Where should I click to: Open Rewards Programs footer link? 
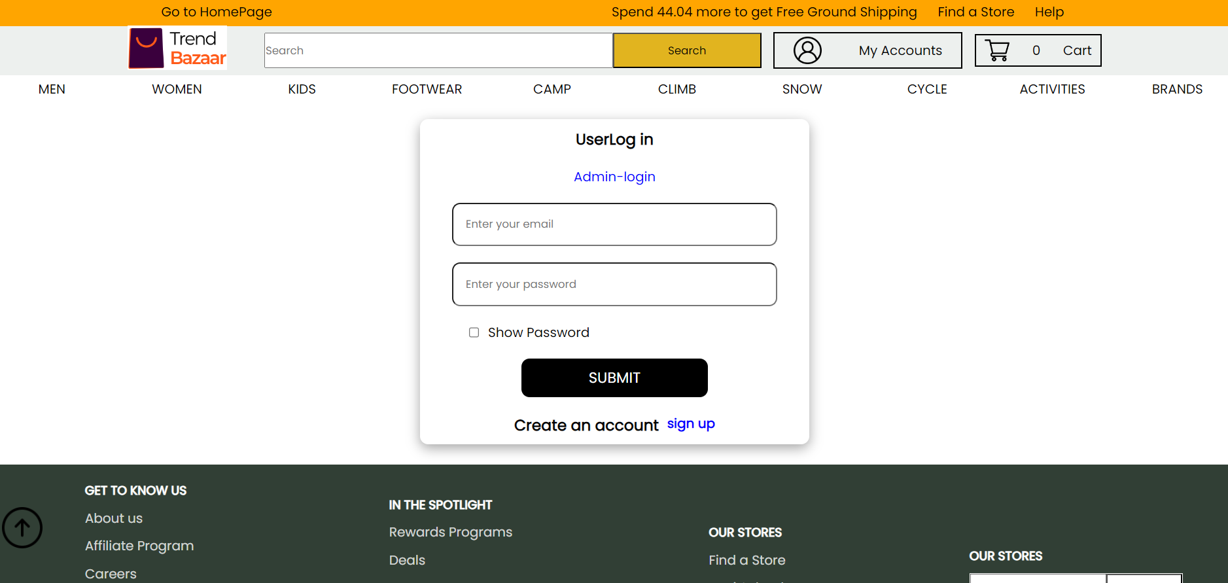tap(451, 532)
